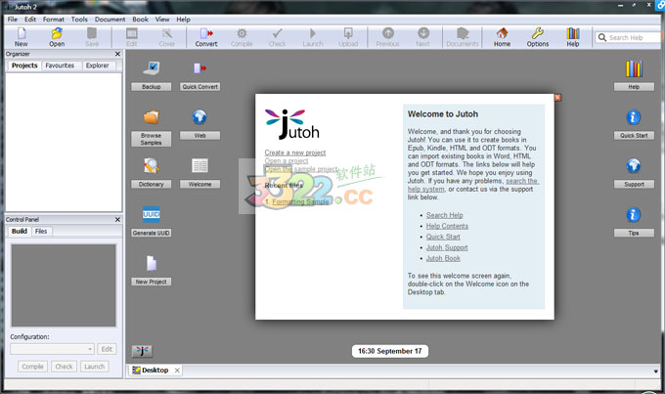Viewport: 665px width, 394px height.
Task: Click the Quick Start link in welcome
Action: (443, 237)
